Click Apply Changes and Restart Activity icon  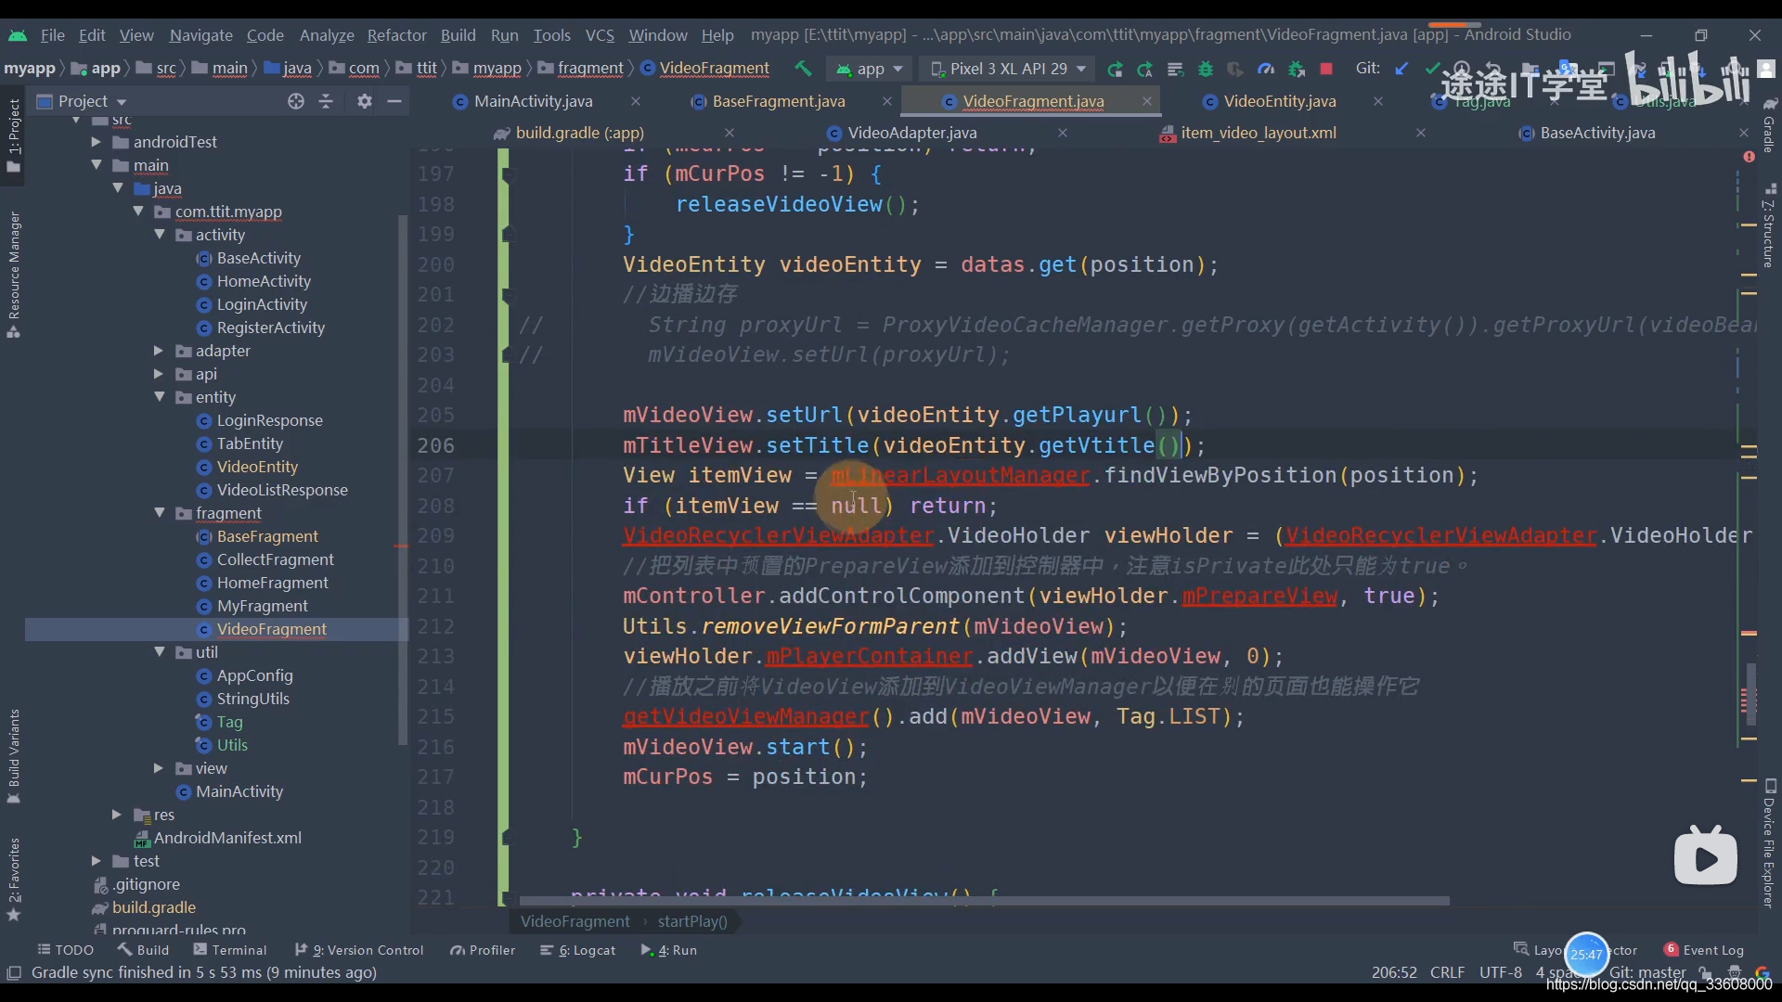[1144, 69]
